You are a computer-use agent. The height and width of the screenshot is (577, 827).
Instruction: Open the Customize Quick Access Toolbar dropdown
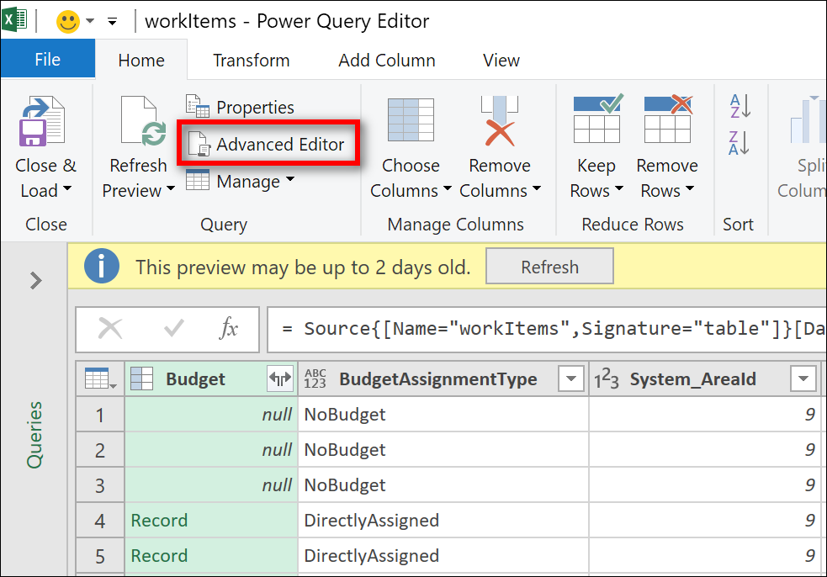pyautogui.click(x=113, y=22)
